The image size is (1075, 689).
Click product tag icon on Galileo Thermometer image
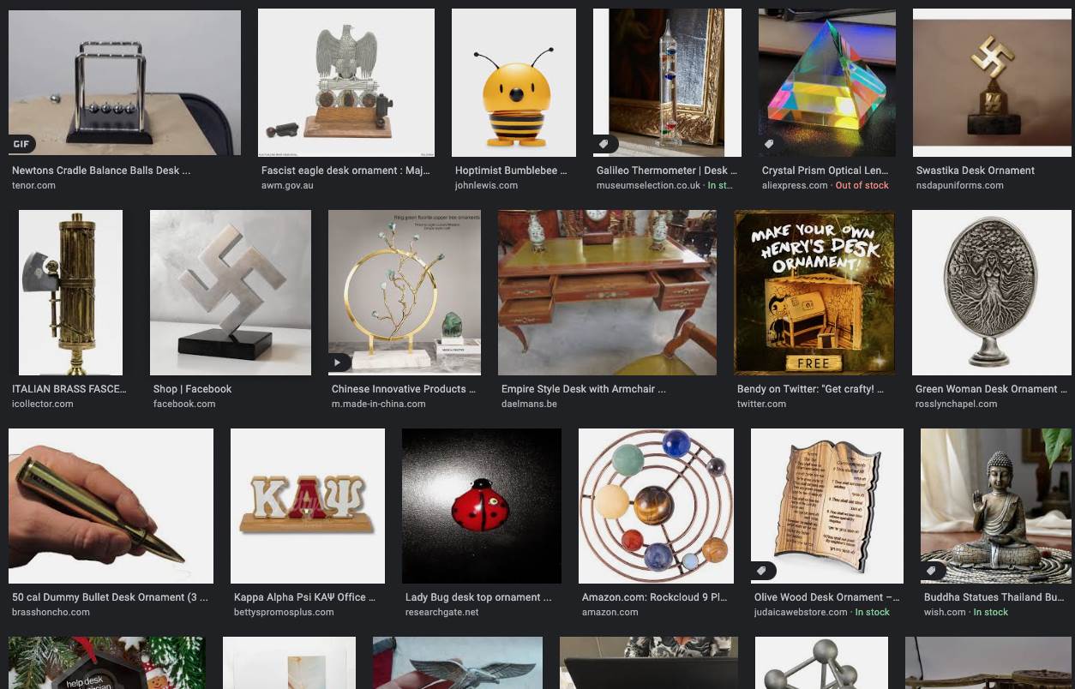[x=604, y=144]
